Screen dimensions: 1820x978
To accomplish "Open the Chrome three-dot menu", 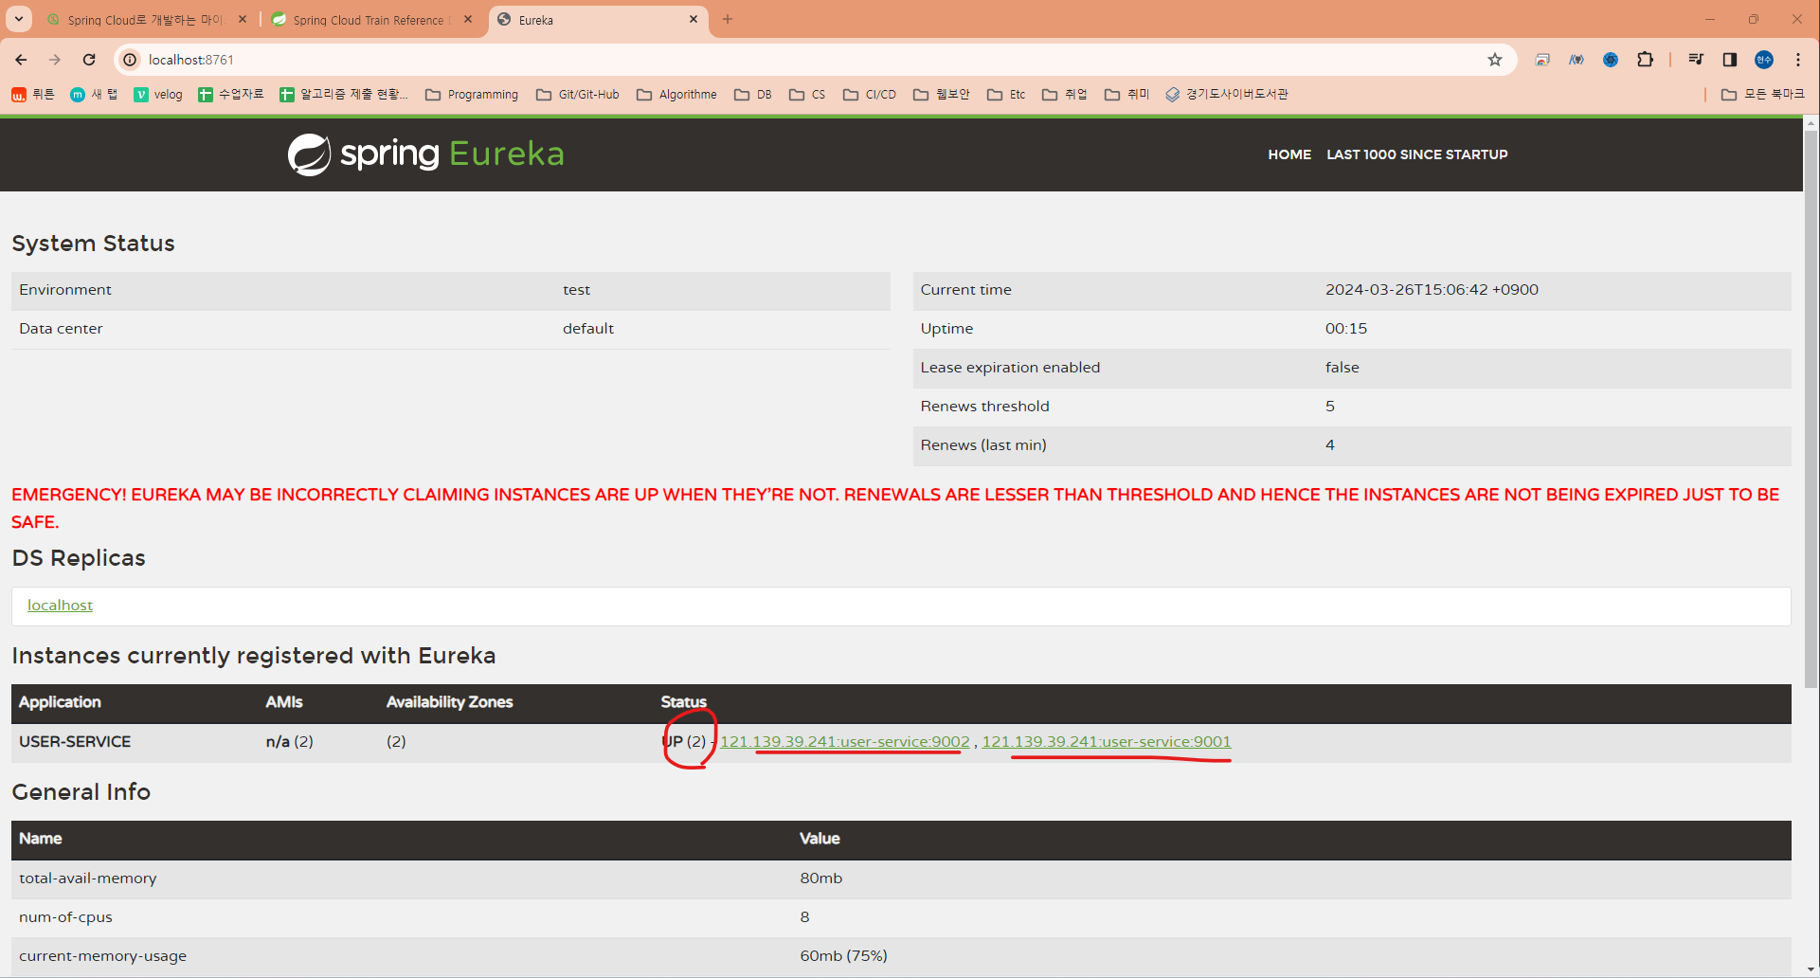I will [x=1798, y=60].
